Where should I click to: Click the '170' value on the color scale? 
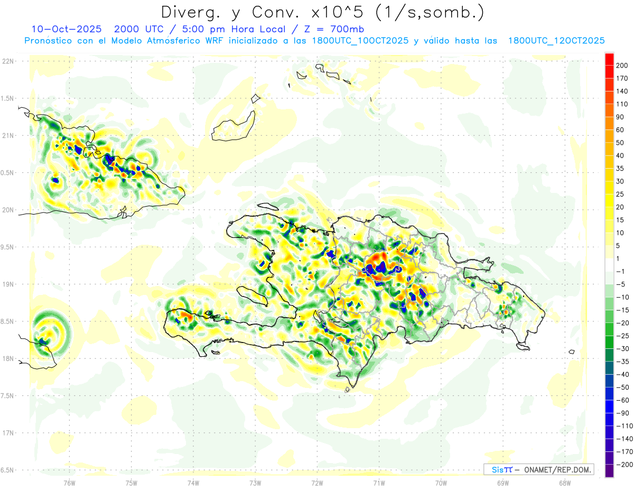(622, 78)
